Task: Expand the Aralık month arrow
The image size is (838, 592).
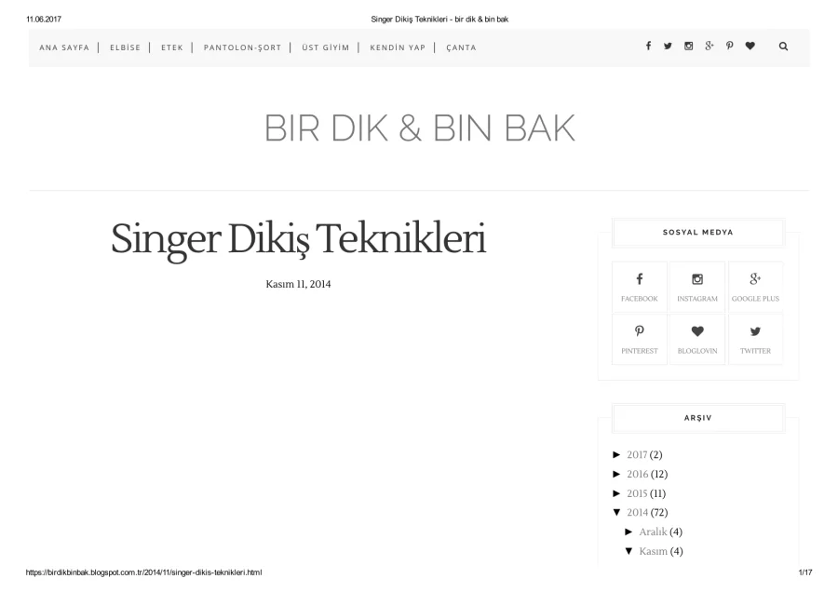Action: coord(629,531)
